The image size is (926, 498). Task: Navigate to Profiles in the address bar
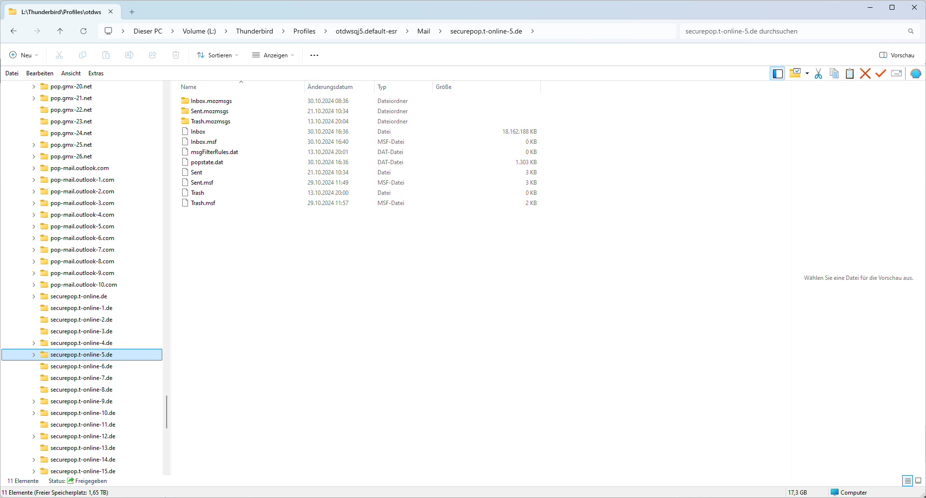tap(304, 31)
